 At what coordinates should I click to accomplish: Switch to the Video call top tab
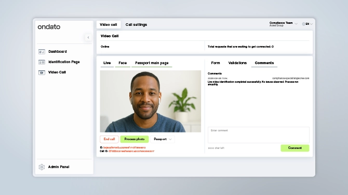click(x=109, y=24)
